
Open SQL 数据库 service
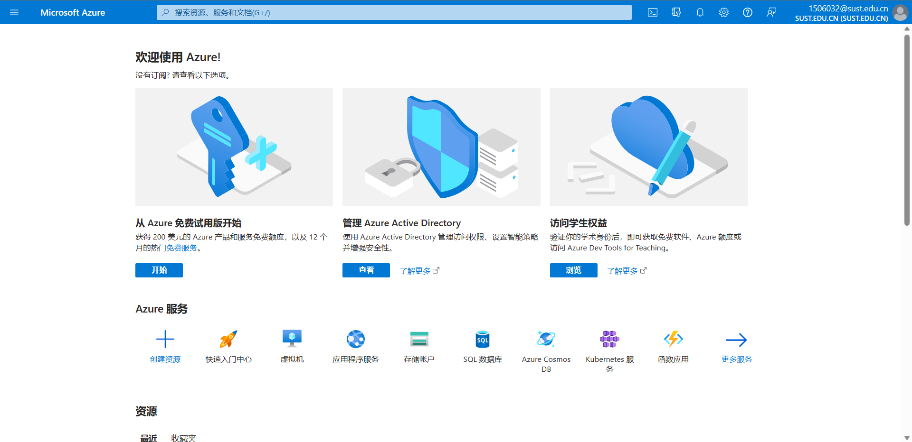(483, 340)
